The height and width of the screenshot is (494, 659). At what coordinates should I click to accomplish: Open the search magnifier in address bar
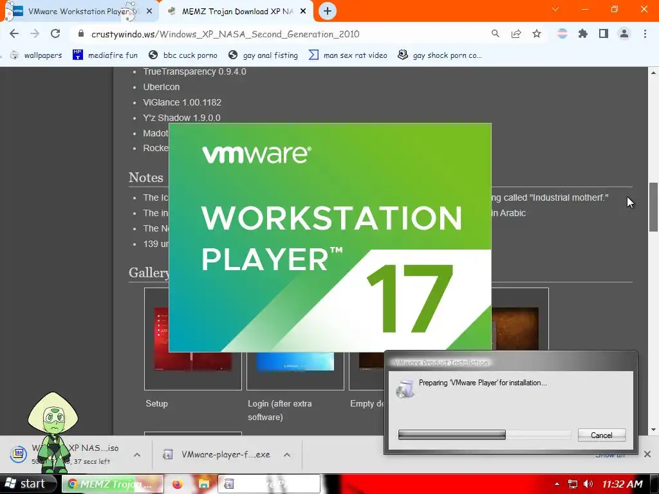point(496,33)
